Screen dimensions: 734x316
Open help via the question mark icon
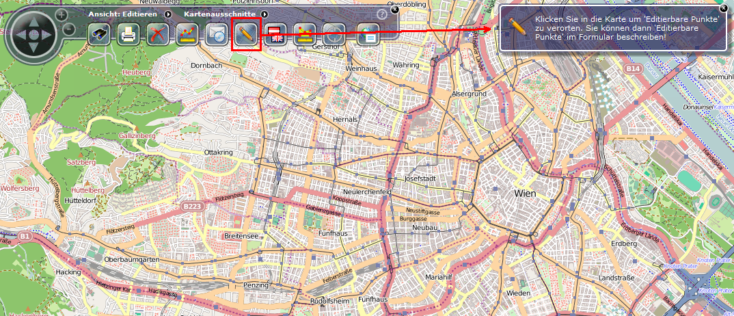382,14
